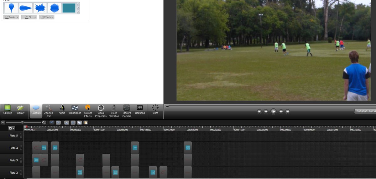376x179 pixels.
Task: Open the Zoom-n-Pan tab
Action: click(x=49, y=111)
